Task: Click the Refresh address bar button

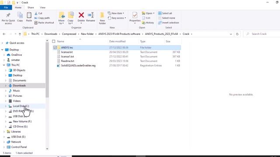Action: point(237,34)
